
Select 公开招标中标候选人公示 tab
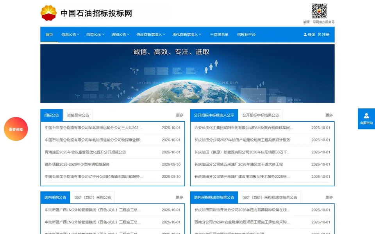(x=214, y=115)
